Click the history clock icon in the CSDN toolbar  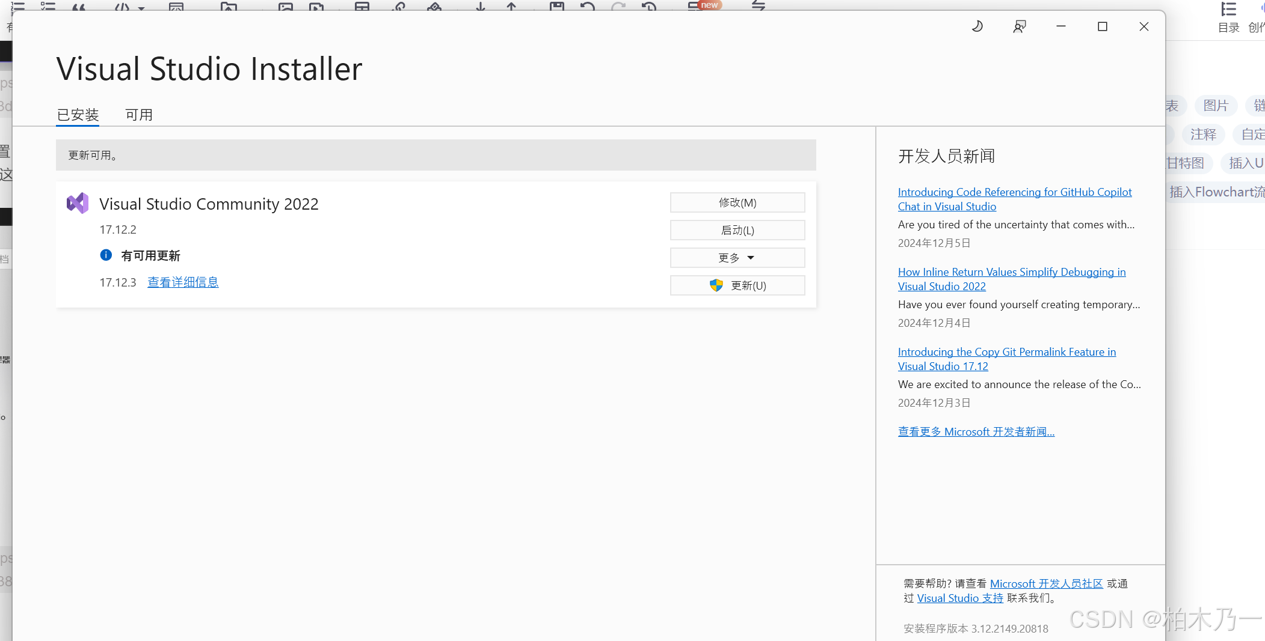point(648,6)
